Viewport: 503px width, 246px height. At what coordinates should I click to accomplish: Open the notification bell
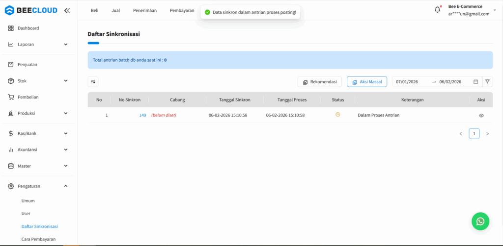(x=437, y=10)
